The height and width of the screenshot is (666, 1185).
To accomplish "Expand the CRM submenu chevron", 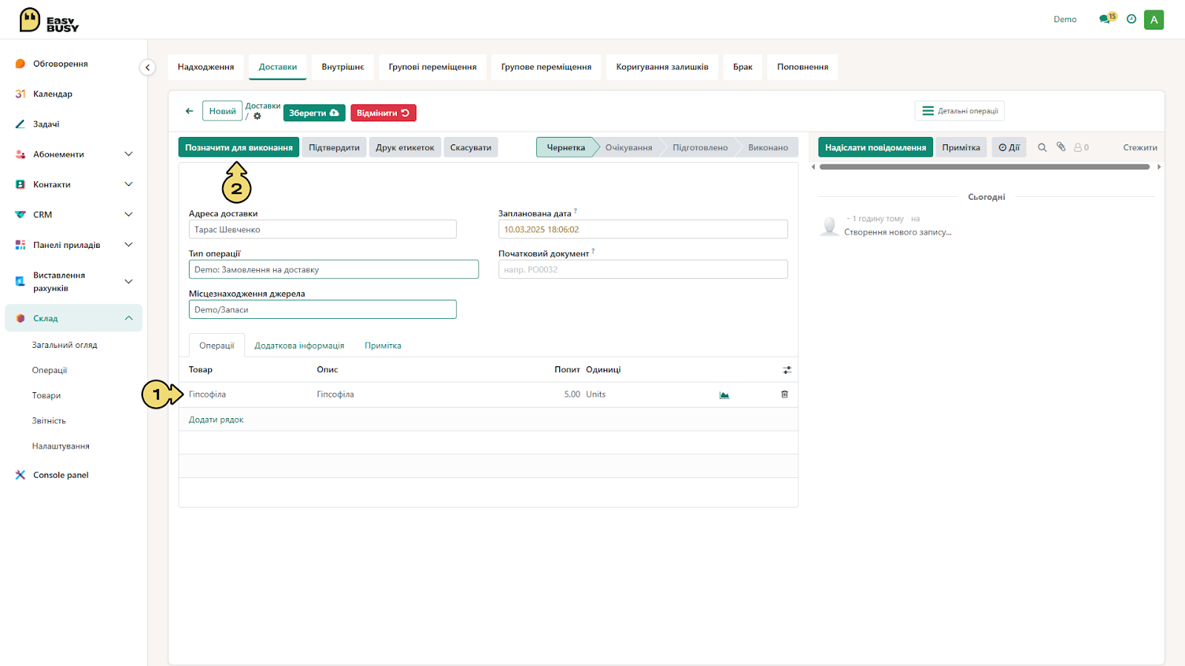I will (x=128, y=215).
